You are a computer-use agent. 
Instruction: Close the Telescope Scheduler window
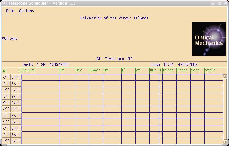pos(225,3)
